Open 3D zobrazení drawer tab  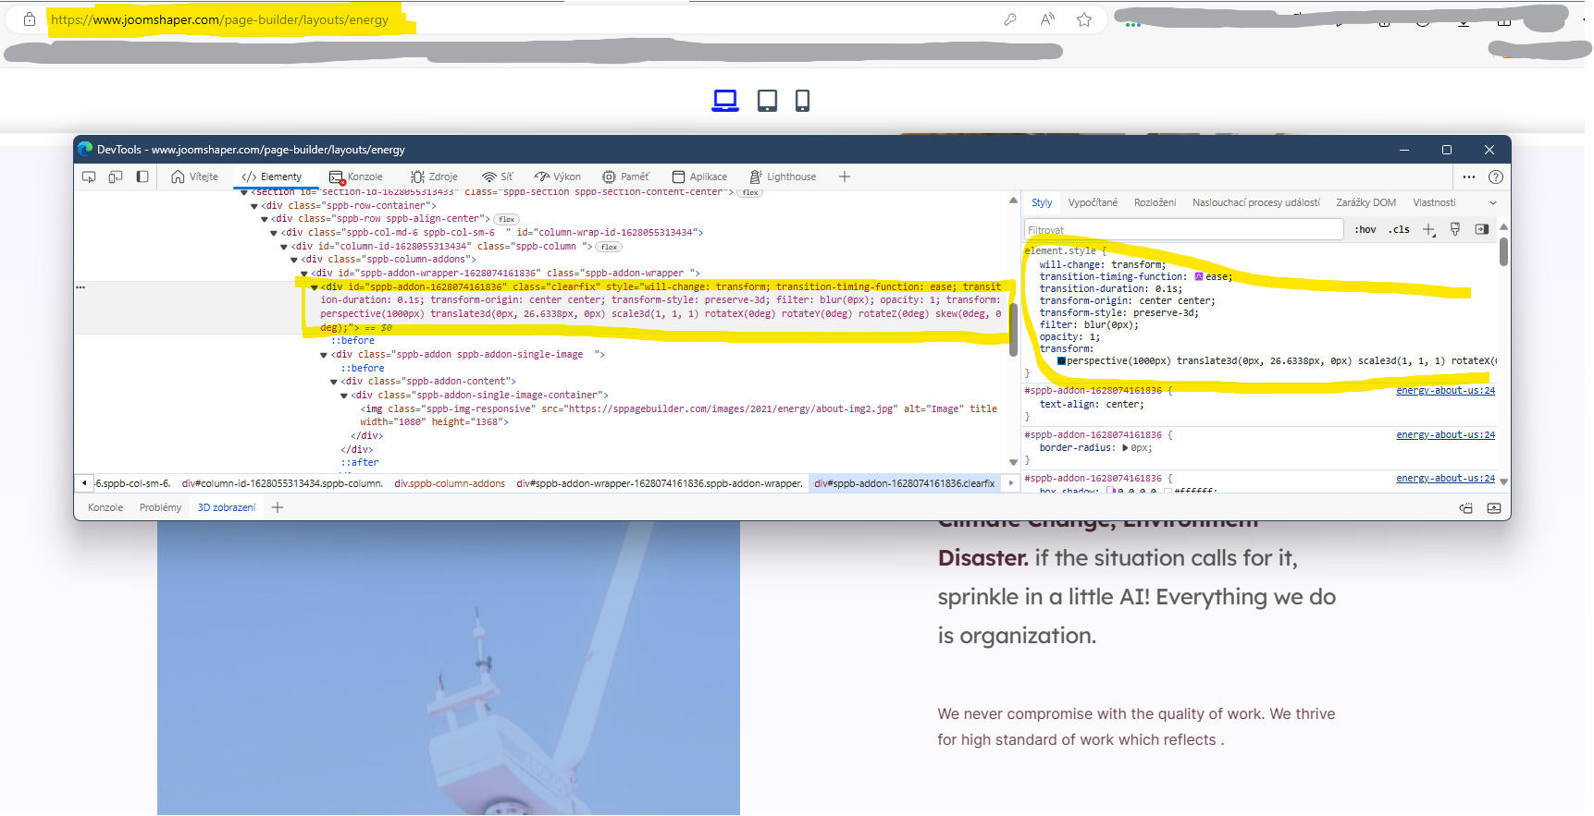[x=227, y=507]
